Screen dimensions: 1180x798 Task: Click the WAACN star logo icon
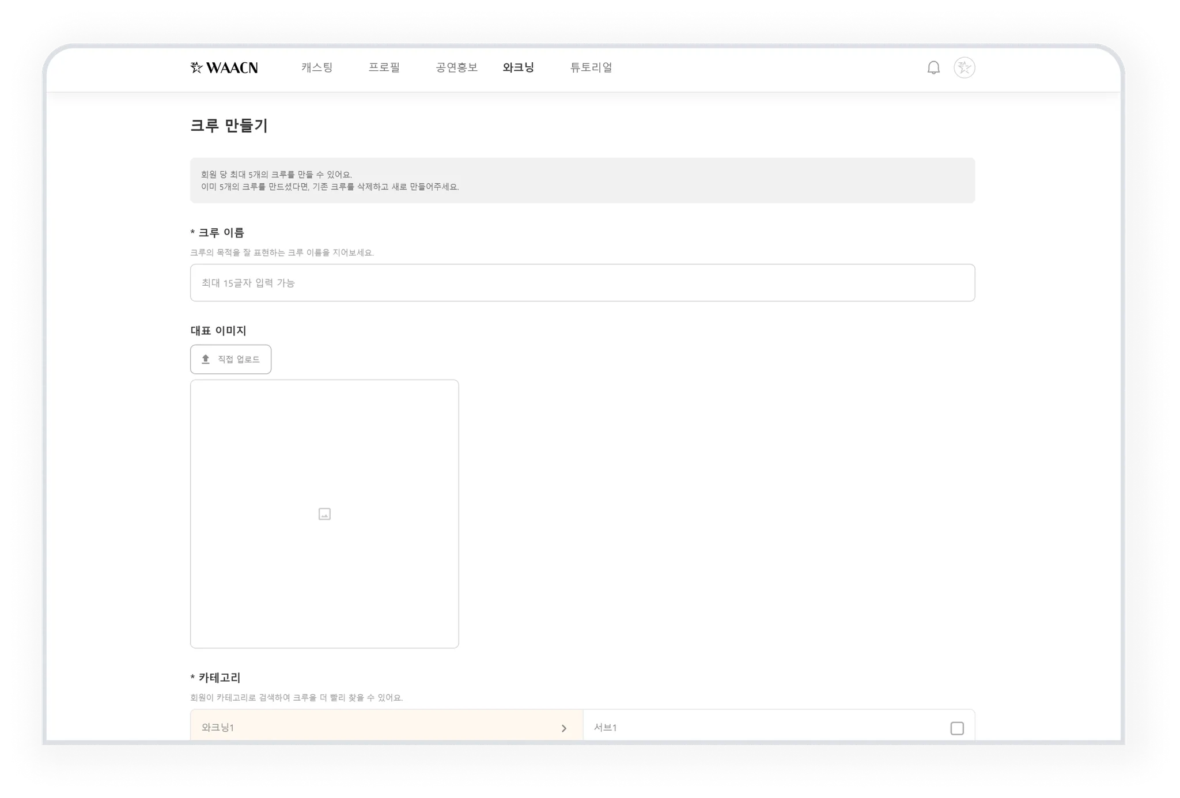point(196,68)
